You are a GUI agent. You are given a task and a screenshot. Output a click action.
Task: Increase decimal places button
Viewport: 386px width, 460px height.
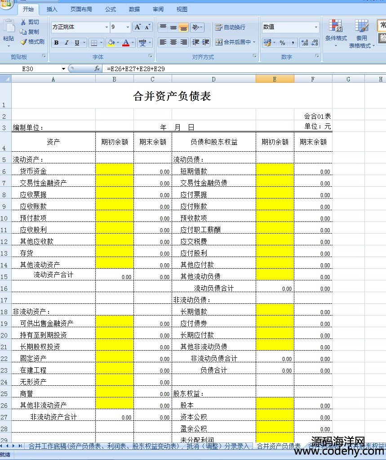[305, 43]
